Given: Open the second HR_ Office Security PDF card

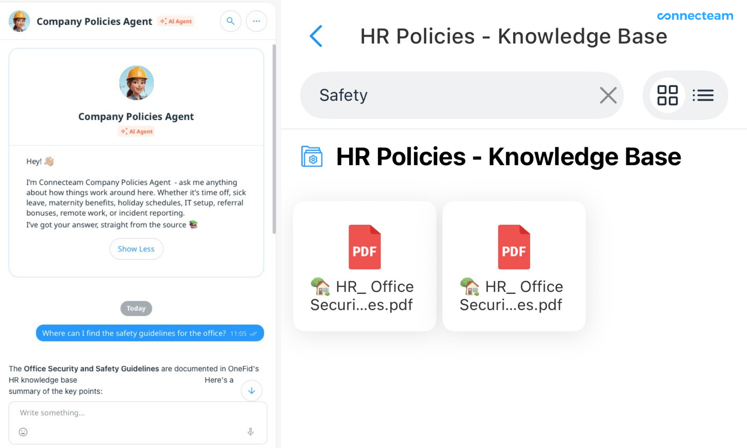Looking at the screenshot, I should pos(514,266).
